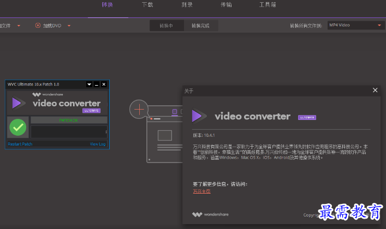386x229 pixels.
Task: Click Restart Patch link
Action: click(20, 144)
